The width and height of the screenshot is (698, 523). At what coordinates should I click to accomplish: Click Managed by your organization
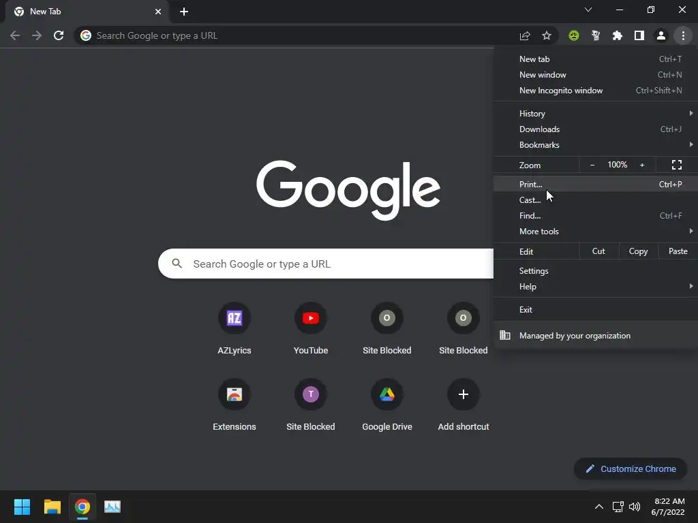tap(596, 335)
